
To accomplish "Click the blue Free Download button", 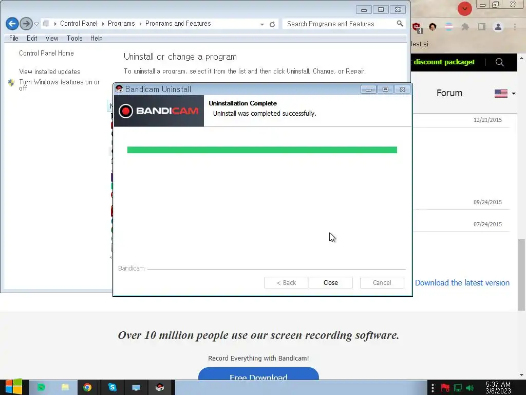I will click(x=258, y=374).
